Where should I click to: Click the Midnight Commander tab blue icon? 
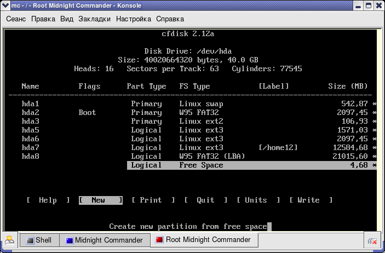(70, 240)
